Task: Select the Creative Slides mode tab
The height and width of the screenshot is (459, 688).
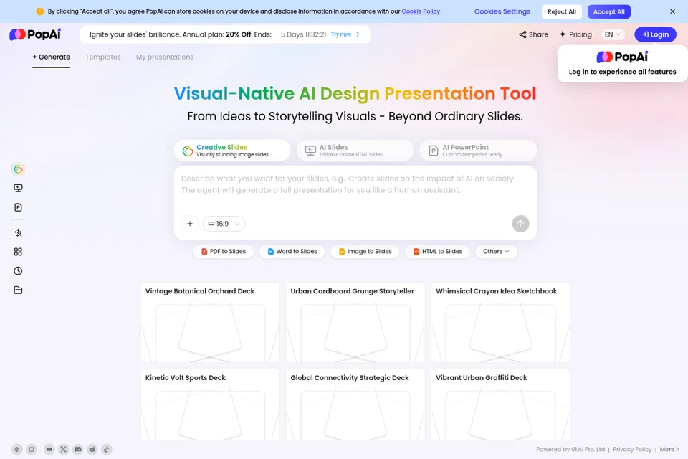Action: coord(232,151)
